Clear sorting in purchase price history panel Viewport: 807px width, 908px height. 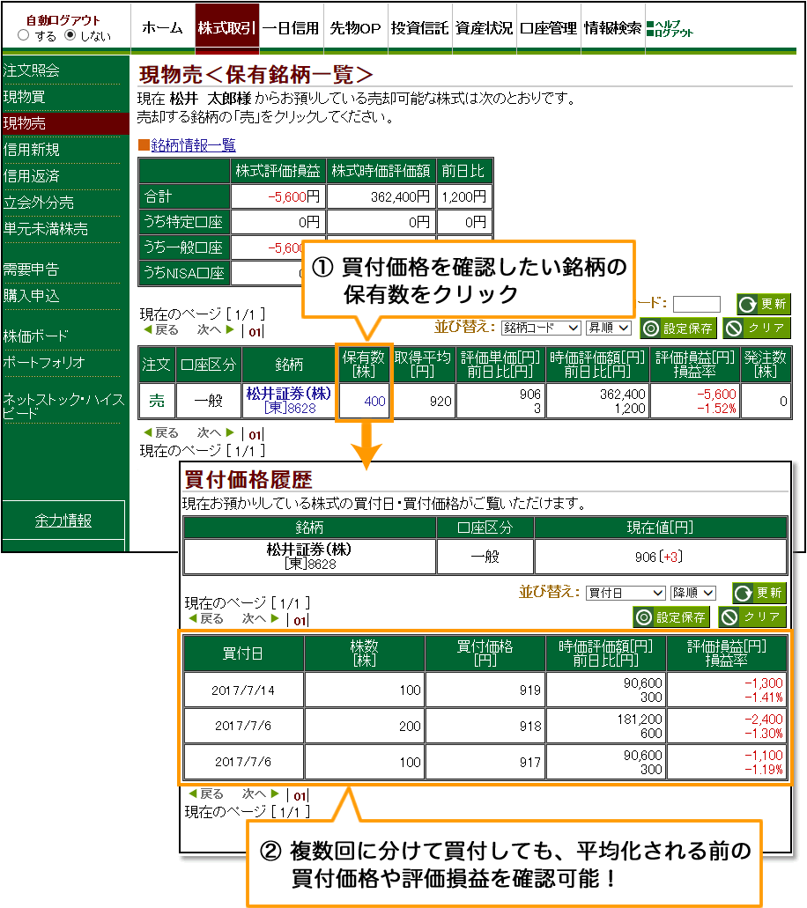point(751,616)
